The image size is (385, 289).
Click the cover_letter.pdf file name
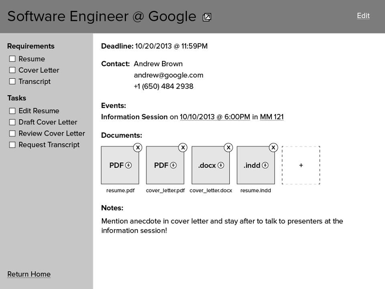tap(165, 190)
